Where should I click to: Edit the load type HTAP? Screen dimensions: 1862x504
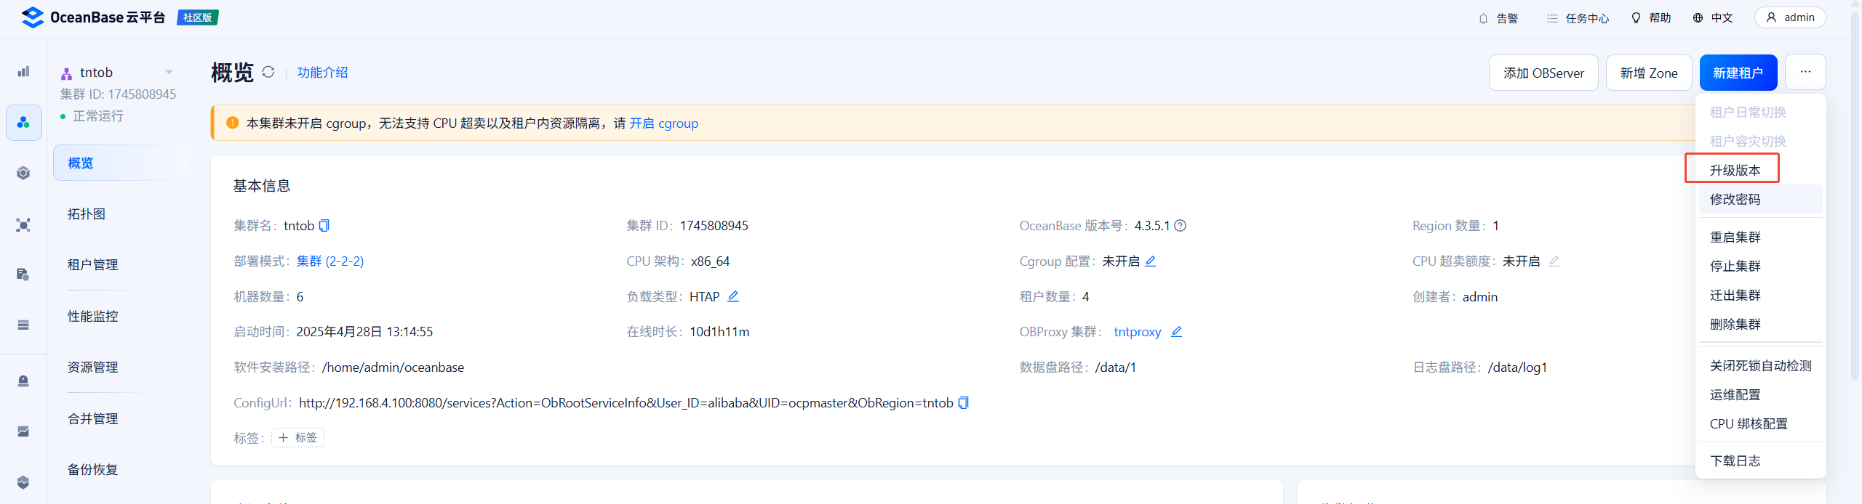pos(733,296)
